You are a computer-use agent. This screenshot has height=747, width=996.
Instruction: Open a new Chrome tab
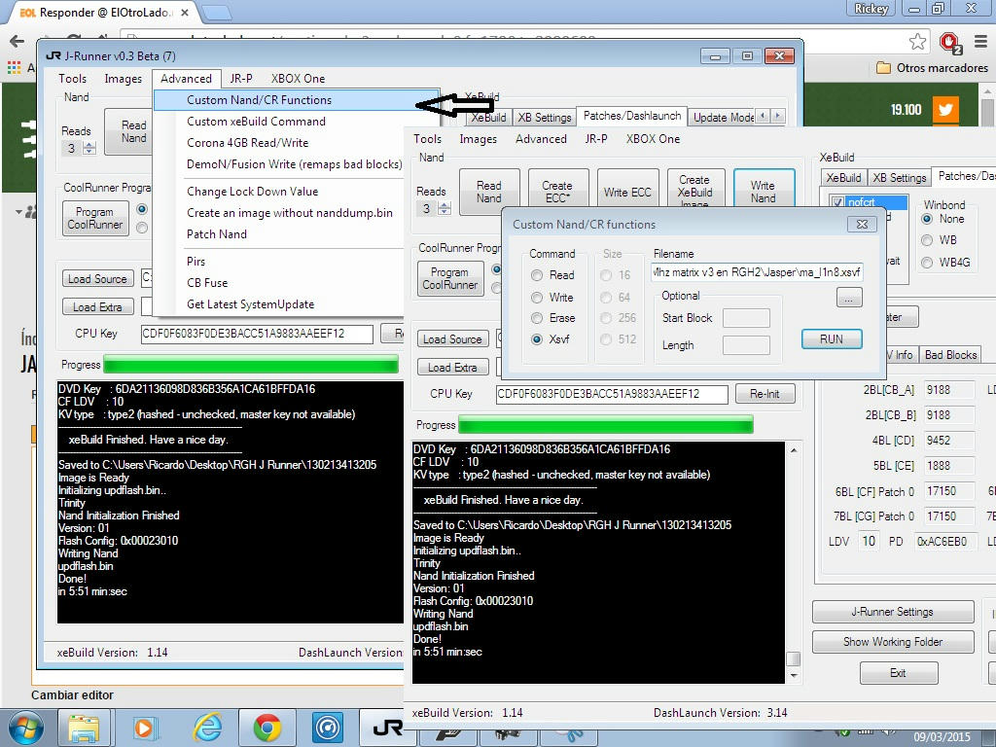pyautogui.click(x=216, y=13)
